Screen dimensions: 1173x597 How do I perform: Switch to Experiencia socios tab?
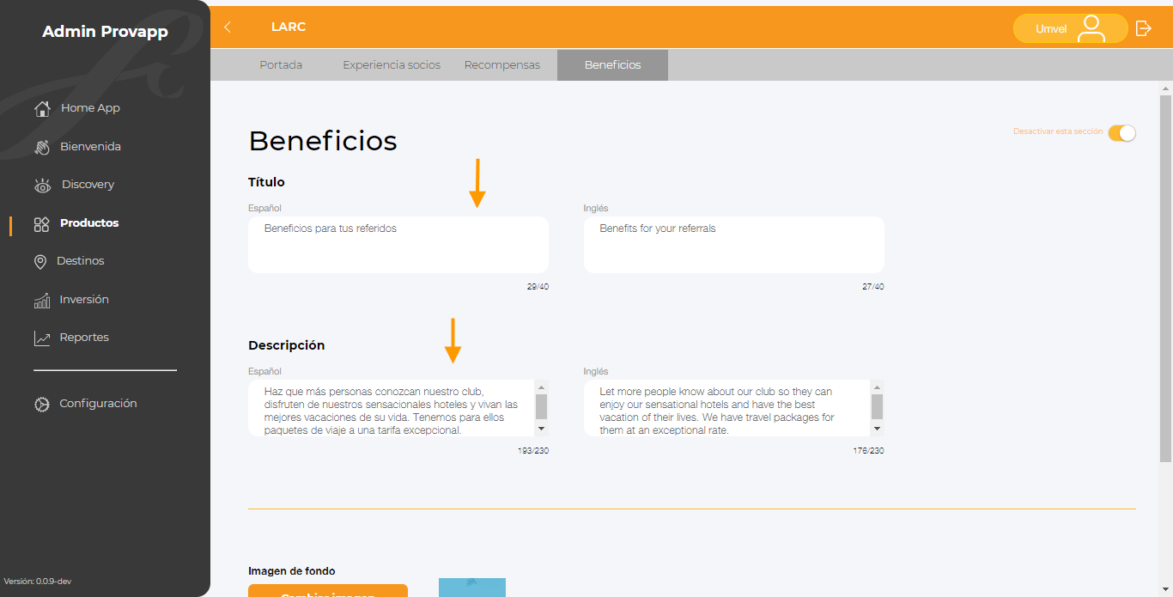tap(392, 65)
